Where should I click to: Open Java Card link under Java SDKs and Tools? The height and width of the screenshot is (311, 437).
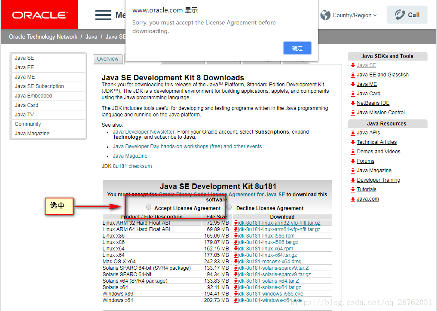point(368,94)
